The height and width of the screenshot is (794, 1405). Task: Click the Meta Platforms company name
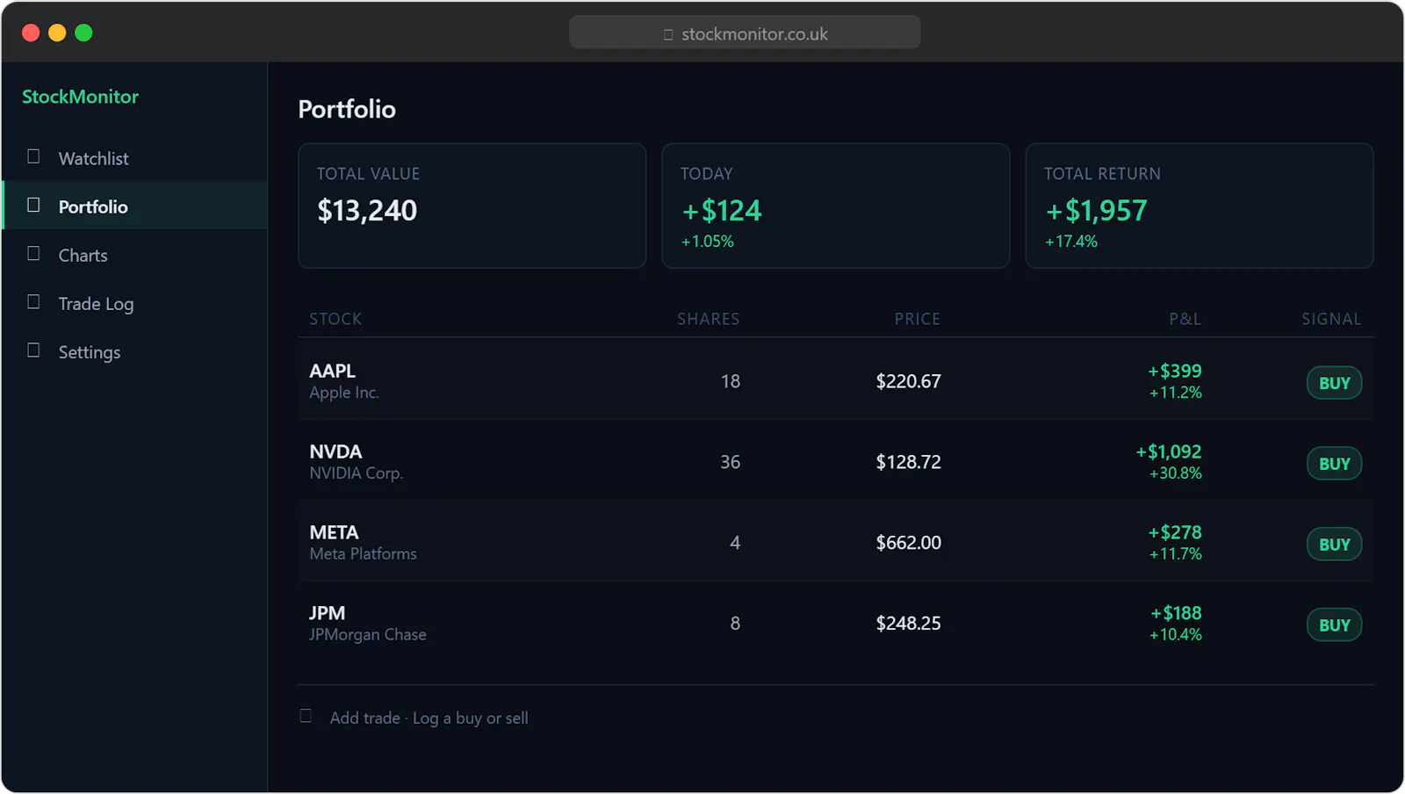tap(363, 553)
